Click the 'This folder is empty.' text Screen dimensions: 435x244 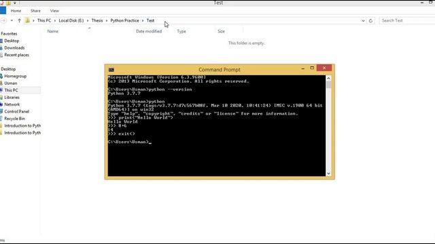pos(246,43)
